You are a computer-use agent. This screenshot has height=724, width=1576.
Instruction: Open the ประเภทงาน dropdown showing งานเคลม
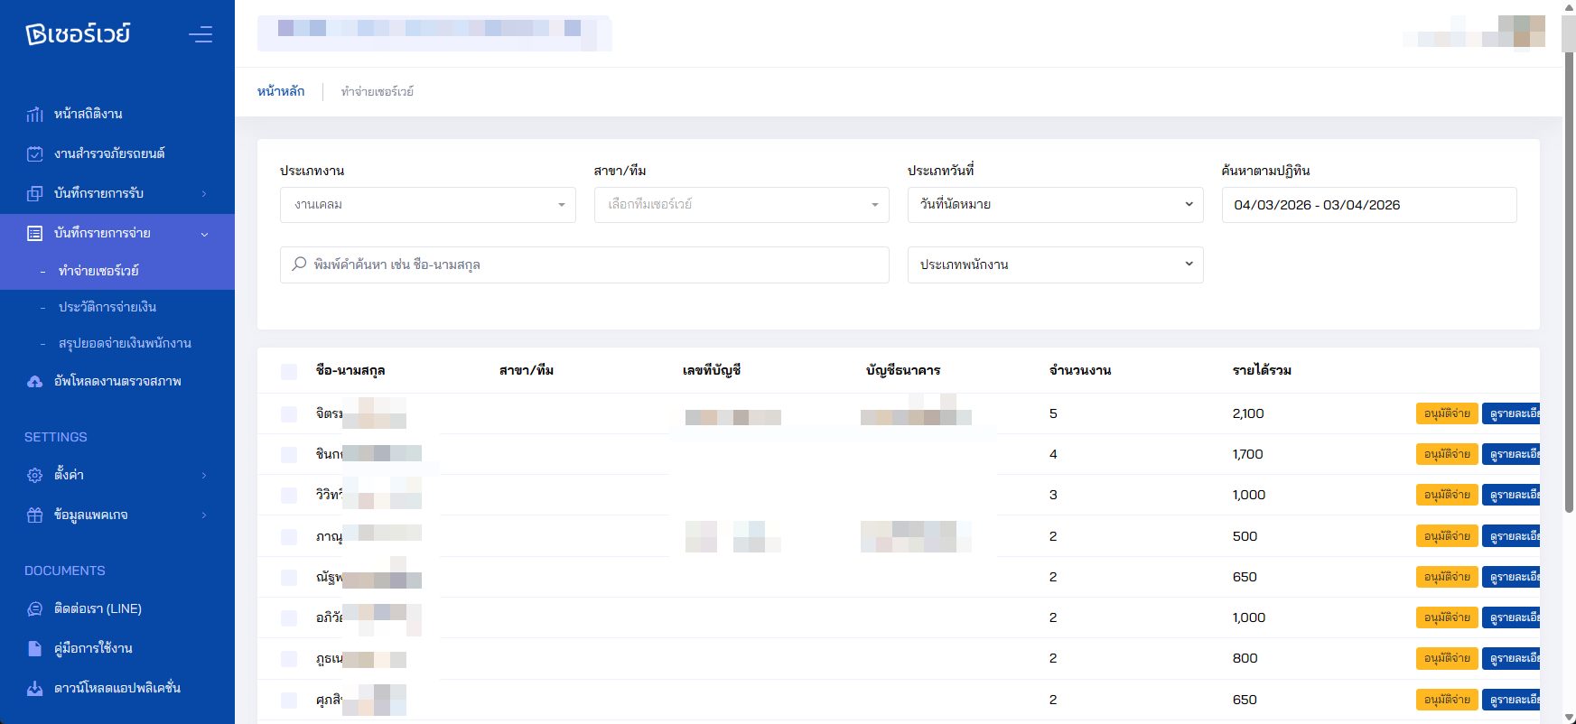pyautogui.click(x=427, y=205)
